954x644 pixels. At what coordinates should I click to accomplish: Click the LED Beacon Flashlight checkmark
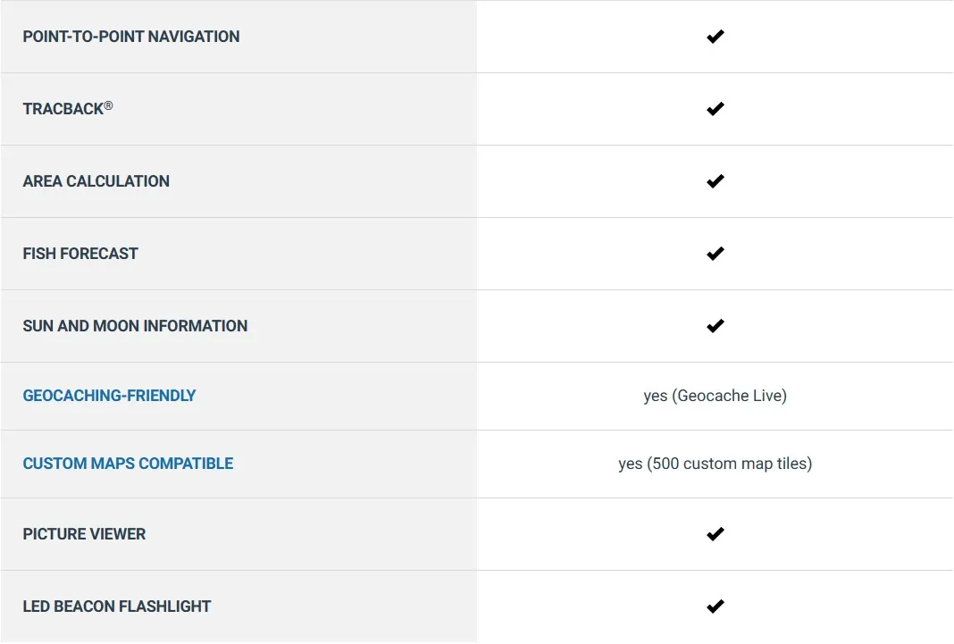pyautogui.click(x=715, y=606)
